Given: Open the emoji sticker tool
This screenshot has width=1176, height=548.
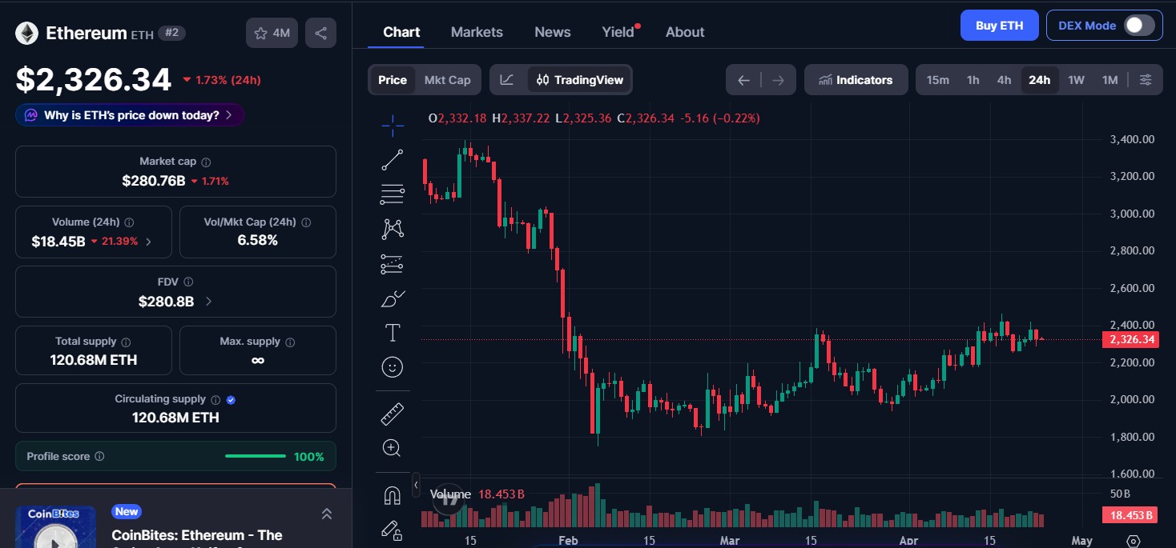Looking at the screenshot, I should pyautogui.click(x=392, y=367).
